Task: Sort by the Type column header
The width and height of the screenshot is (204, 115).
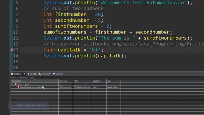Action: click(113, 81)
